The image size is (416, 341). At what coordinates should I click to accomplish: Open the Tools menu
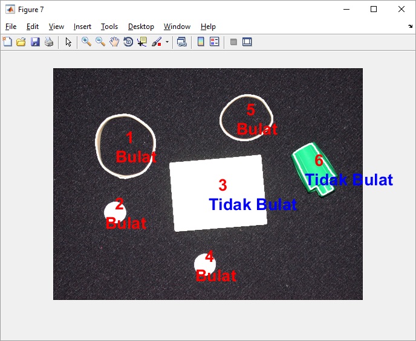109,27
